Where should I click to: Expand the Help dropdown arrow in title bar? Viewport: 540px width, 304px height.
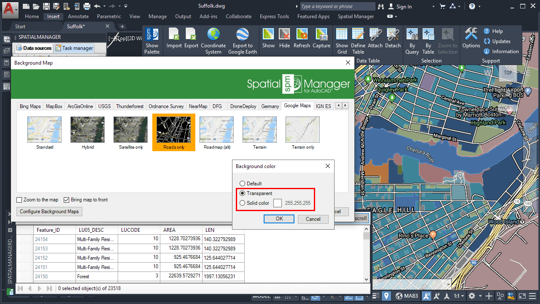coord(479,6)
